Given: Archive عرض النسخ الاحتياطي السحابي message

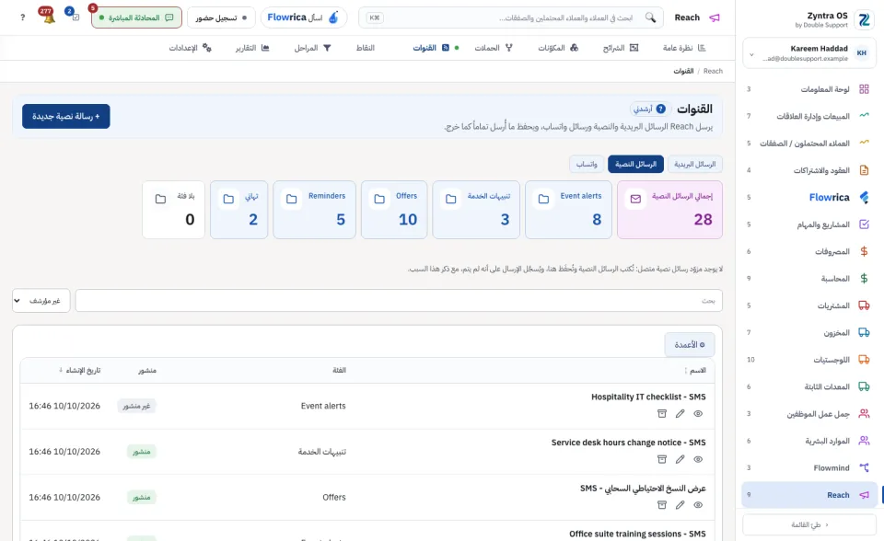Looking at the screenshot, I should (662, 505).
